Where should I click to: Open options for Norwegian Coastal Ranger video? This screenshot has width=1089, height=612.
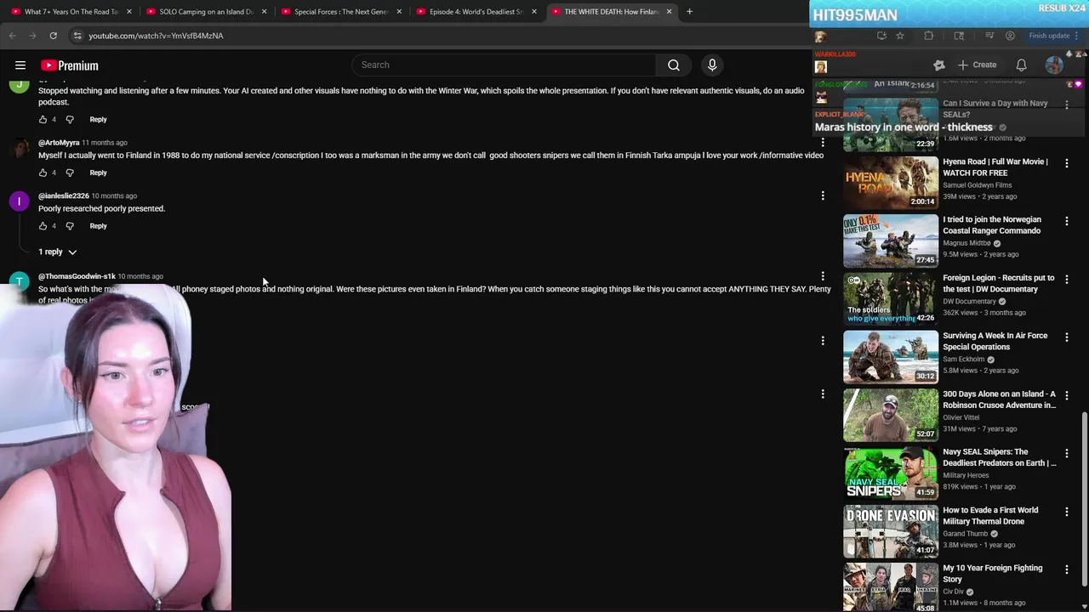click(1066, 220)
